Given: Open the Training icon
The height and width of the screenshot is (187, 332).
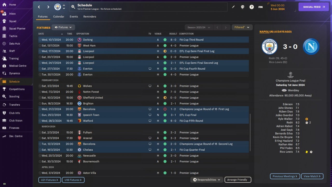Looking at the screenshot, I should coord(4,58).
